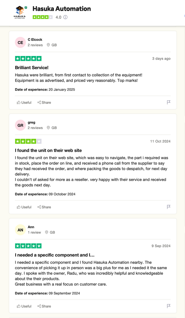Image resolution: width=185 pixels, height=318 pixels.
Task: Open the 'Brilliant Service!' review title
Action: pyautogui.click(x=32, y=68)
